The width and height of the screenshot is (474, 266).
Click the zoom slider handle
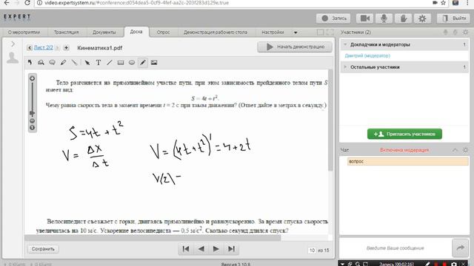(32, 113)
